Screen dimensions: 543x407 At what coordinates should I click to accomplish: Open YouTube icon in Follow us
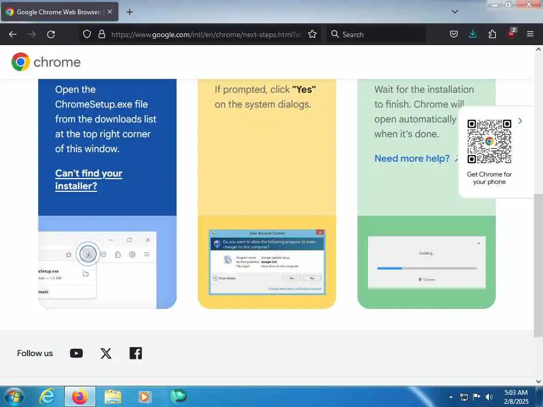click(x=76, y=353)
